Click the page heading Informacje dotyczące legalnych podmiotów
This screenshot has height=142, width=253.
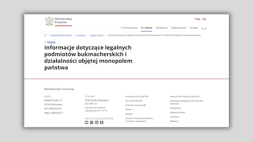[x=88, y=58]
